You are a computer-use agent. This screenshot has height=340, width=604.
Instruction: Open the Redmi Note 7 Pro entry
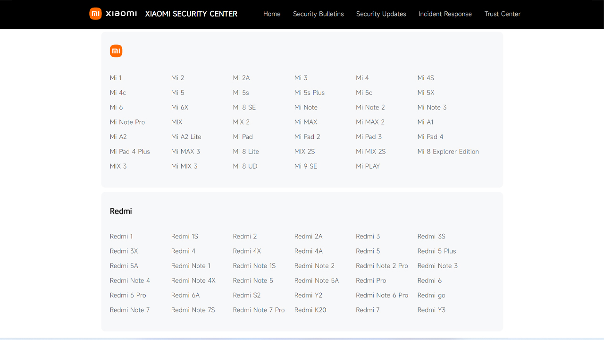pos(259,309)
